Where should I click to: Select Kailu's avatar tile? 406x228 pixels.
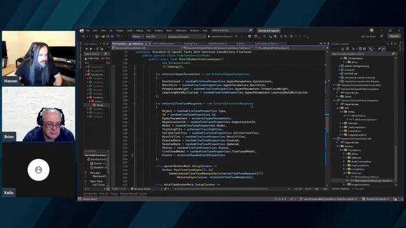tap(39, 170)
